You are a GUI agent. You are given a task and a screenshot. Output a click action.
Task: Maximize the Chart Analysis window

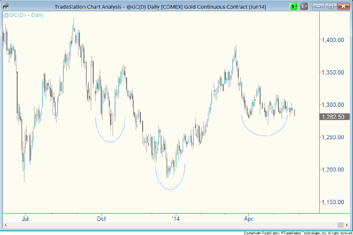coord(331,6)
